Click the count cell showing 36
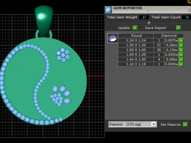This screenshot has height=143, width=191. (159, 50)
